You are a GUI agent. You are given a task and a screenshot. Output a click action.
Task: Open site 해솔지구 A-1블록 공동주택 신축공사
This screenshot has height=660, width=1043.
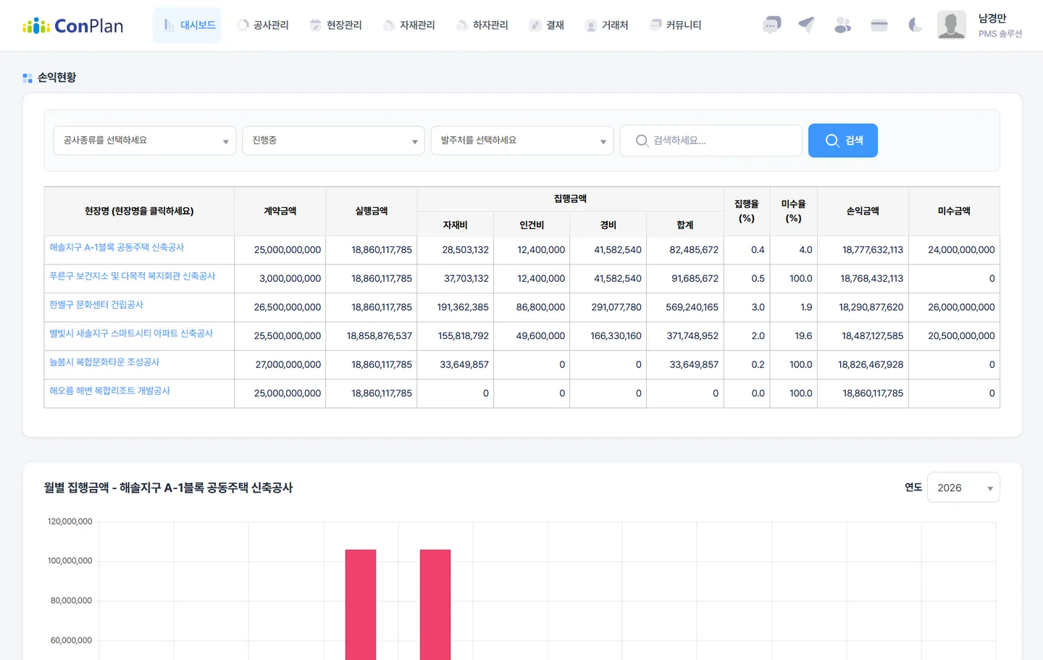click(x=117, y=248)
